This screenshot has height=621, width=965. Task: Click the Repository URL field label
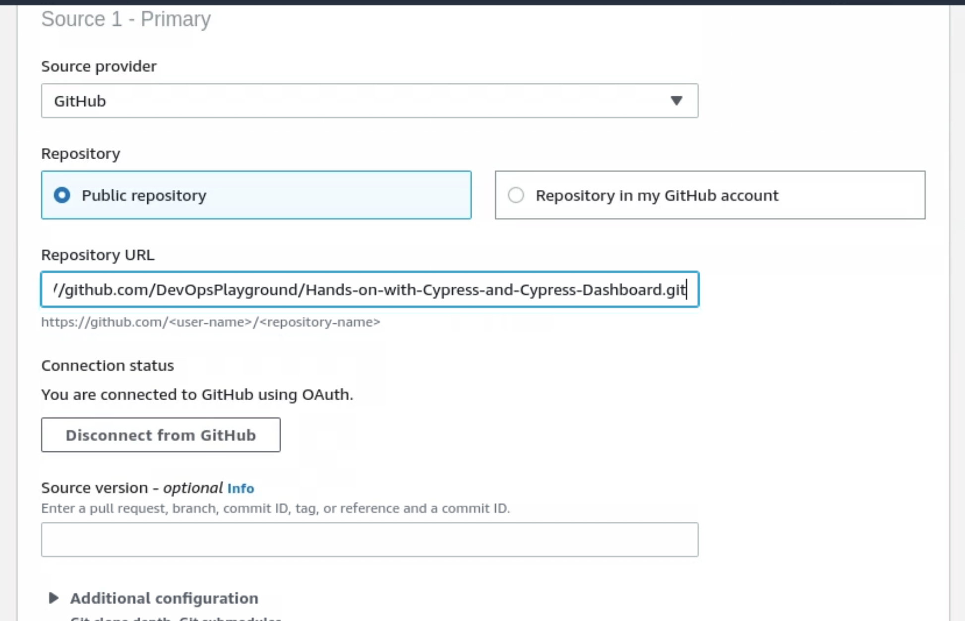click(98, 254)
